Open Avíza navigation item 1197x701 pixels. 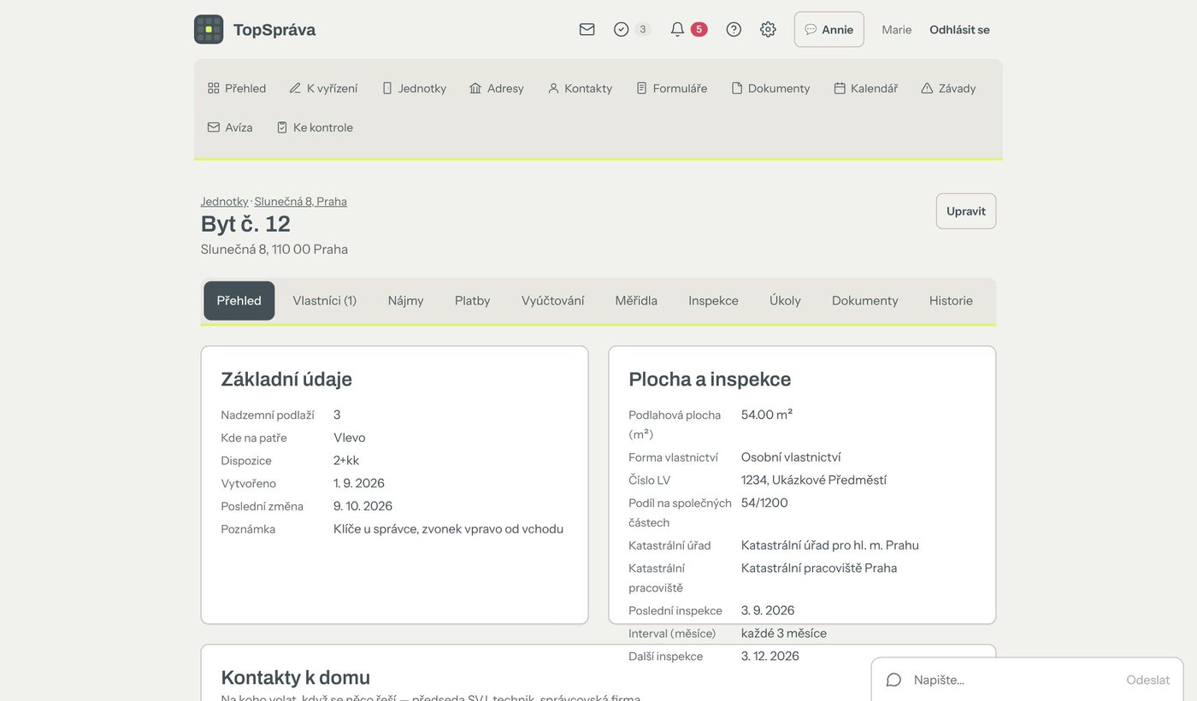click(x=230, y=127)
